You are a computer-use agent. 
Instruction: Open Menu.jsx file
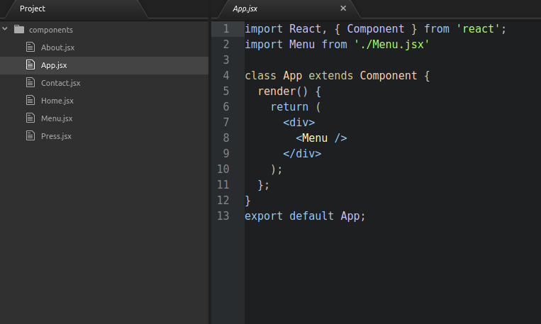click(x=57, y=118)
